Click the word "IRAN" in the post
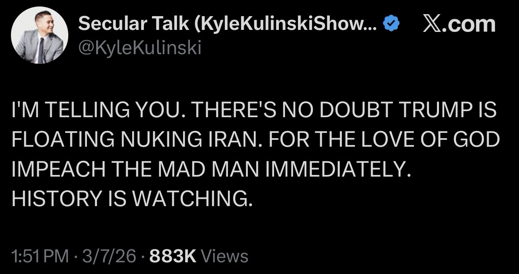Image resolution: width=519 pixels, height=274 pixels. [x=212, y=140]
